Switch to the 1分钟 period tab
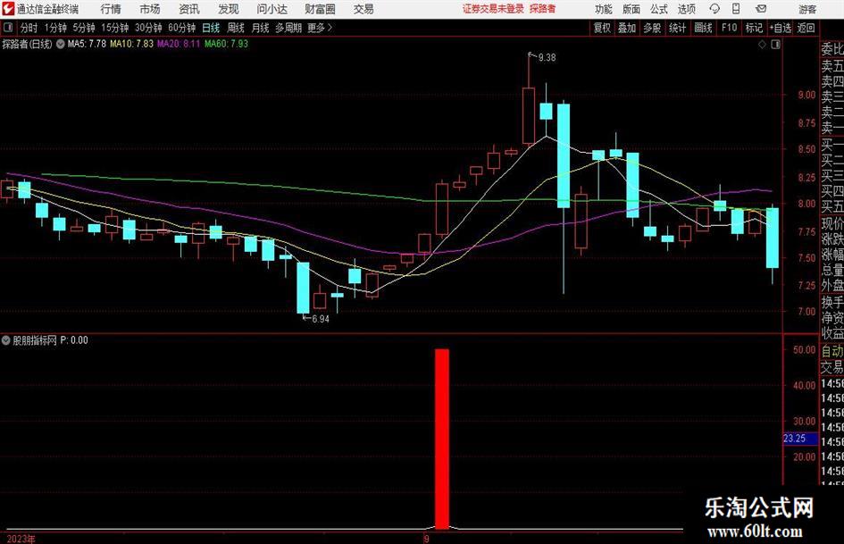The image size is (844, 544). tap(55, 28)
